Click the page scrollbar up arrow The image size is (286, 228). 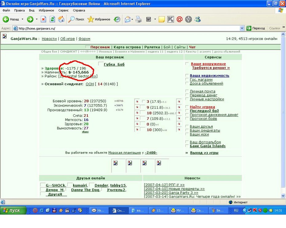[283, 34]
